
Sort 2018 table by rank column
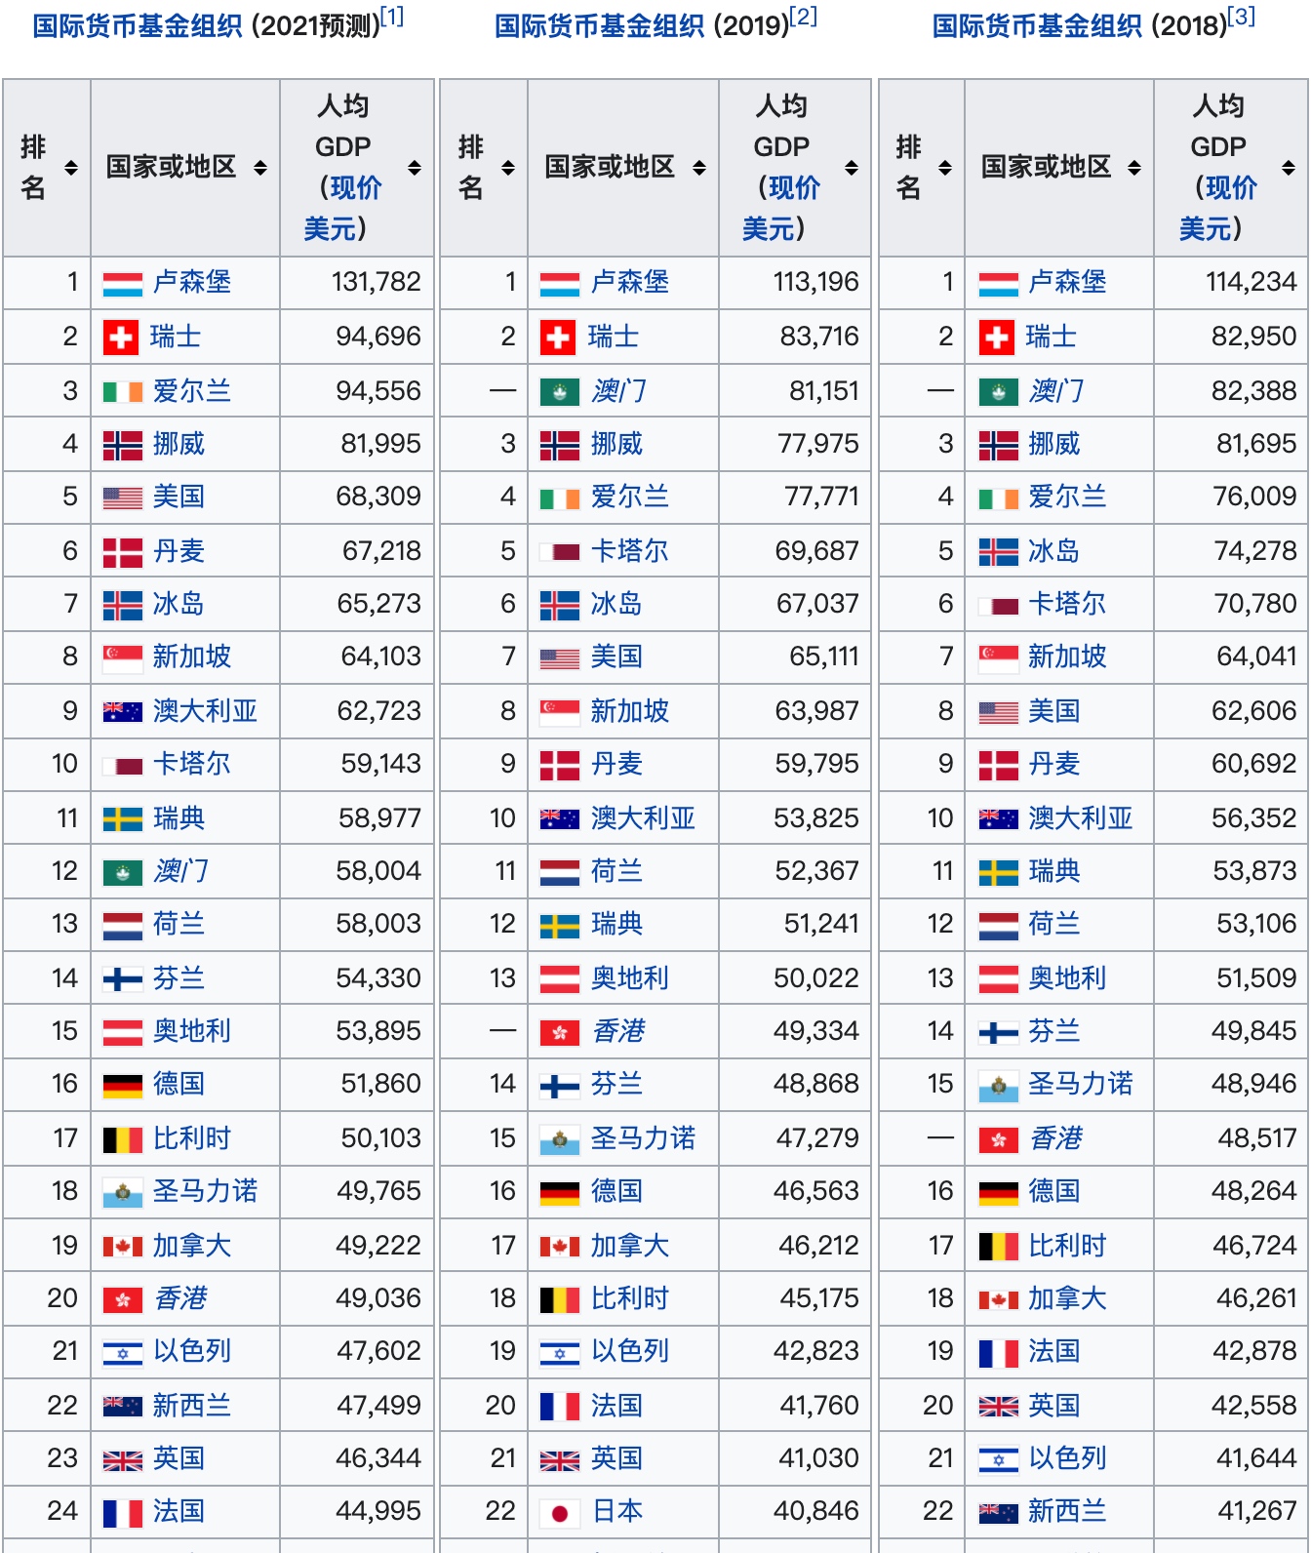point(944,168)
